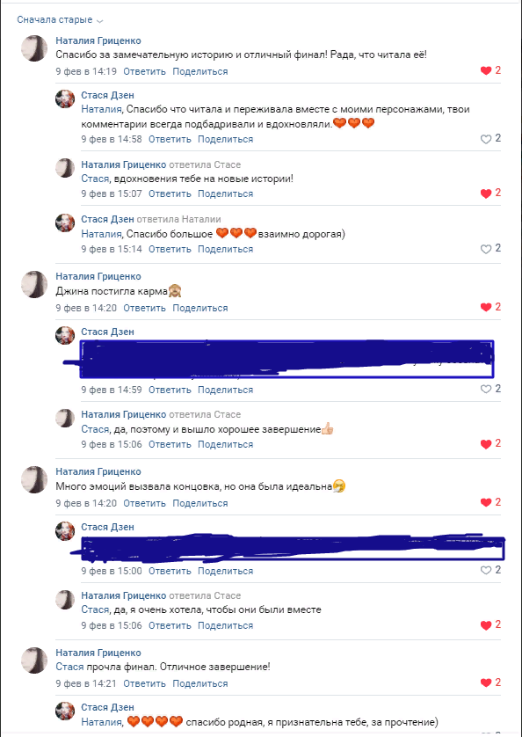The image size is (522, 737).
Task: Click heart on 'концовка' comment at 14:20
Action: coord(486,502)
